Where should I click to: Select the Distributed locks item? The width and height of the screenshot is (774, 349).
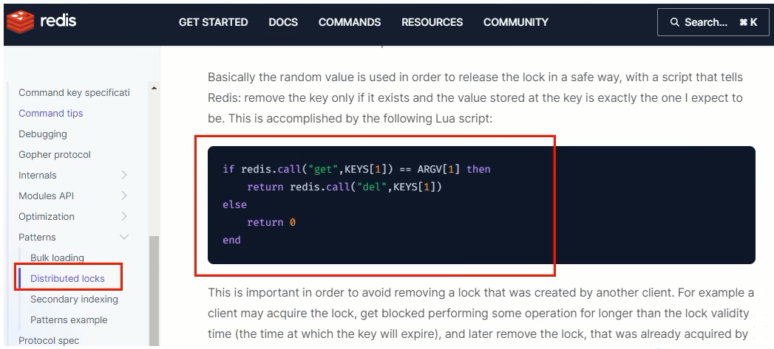click(x=67, y=278)
